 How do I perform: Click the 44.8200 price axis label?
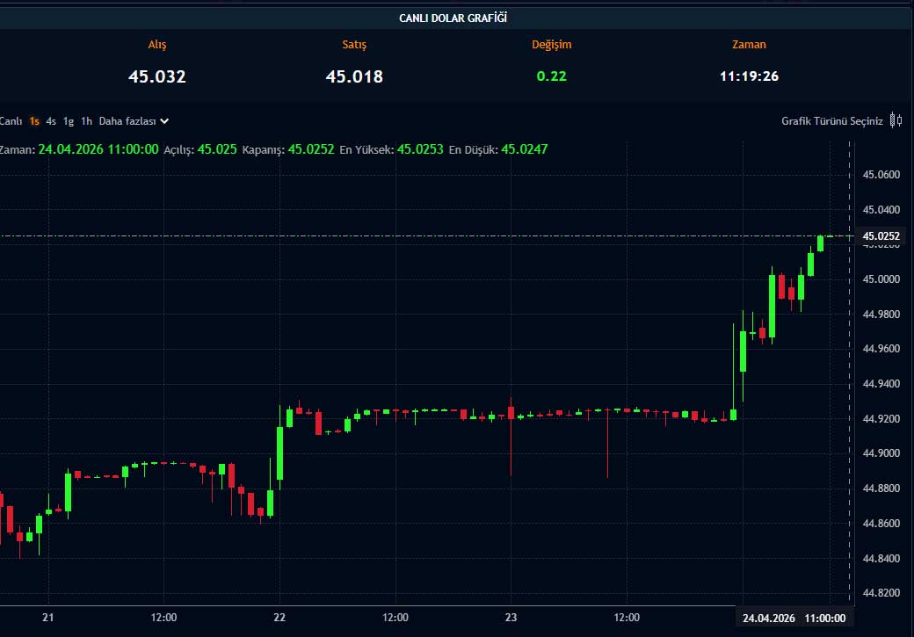pyautogui.click(x=881, y=593)
